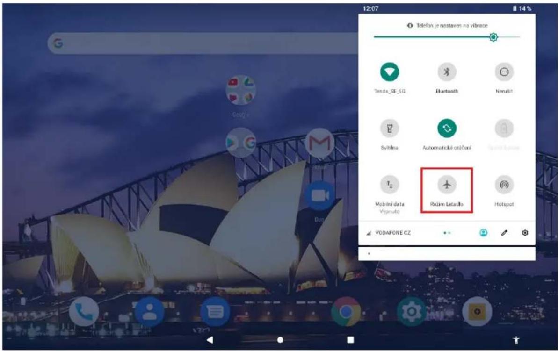
Task: Turn off Wi-Fi tile Tenda_SE_5G
Action: (x=390, y=72)
